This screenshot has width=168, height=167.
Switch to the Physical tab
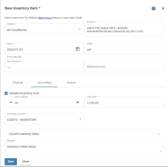pyautogui.click(x=18, y=83)
